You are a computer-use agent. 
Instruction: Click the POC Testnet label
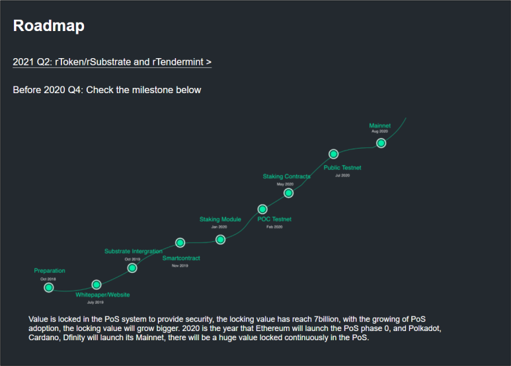(x=274, y=219)
